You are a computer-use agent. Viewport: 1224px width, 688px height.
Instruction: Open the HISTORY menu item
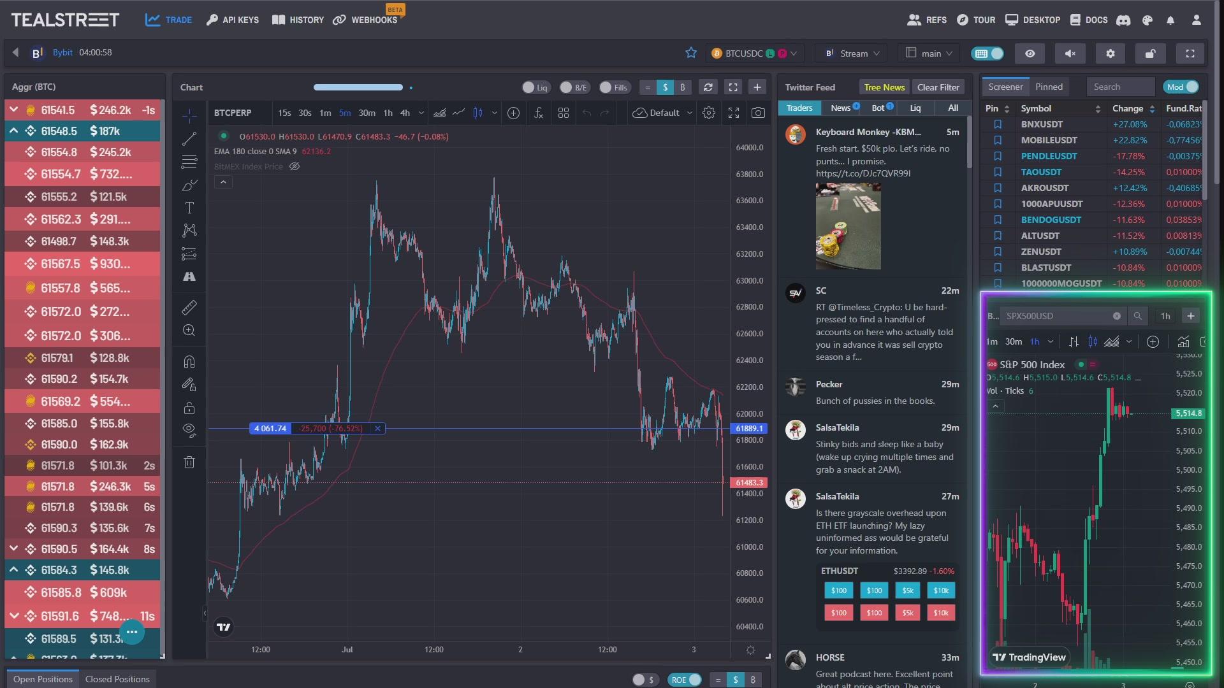click(x=298, y=20)
